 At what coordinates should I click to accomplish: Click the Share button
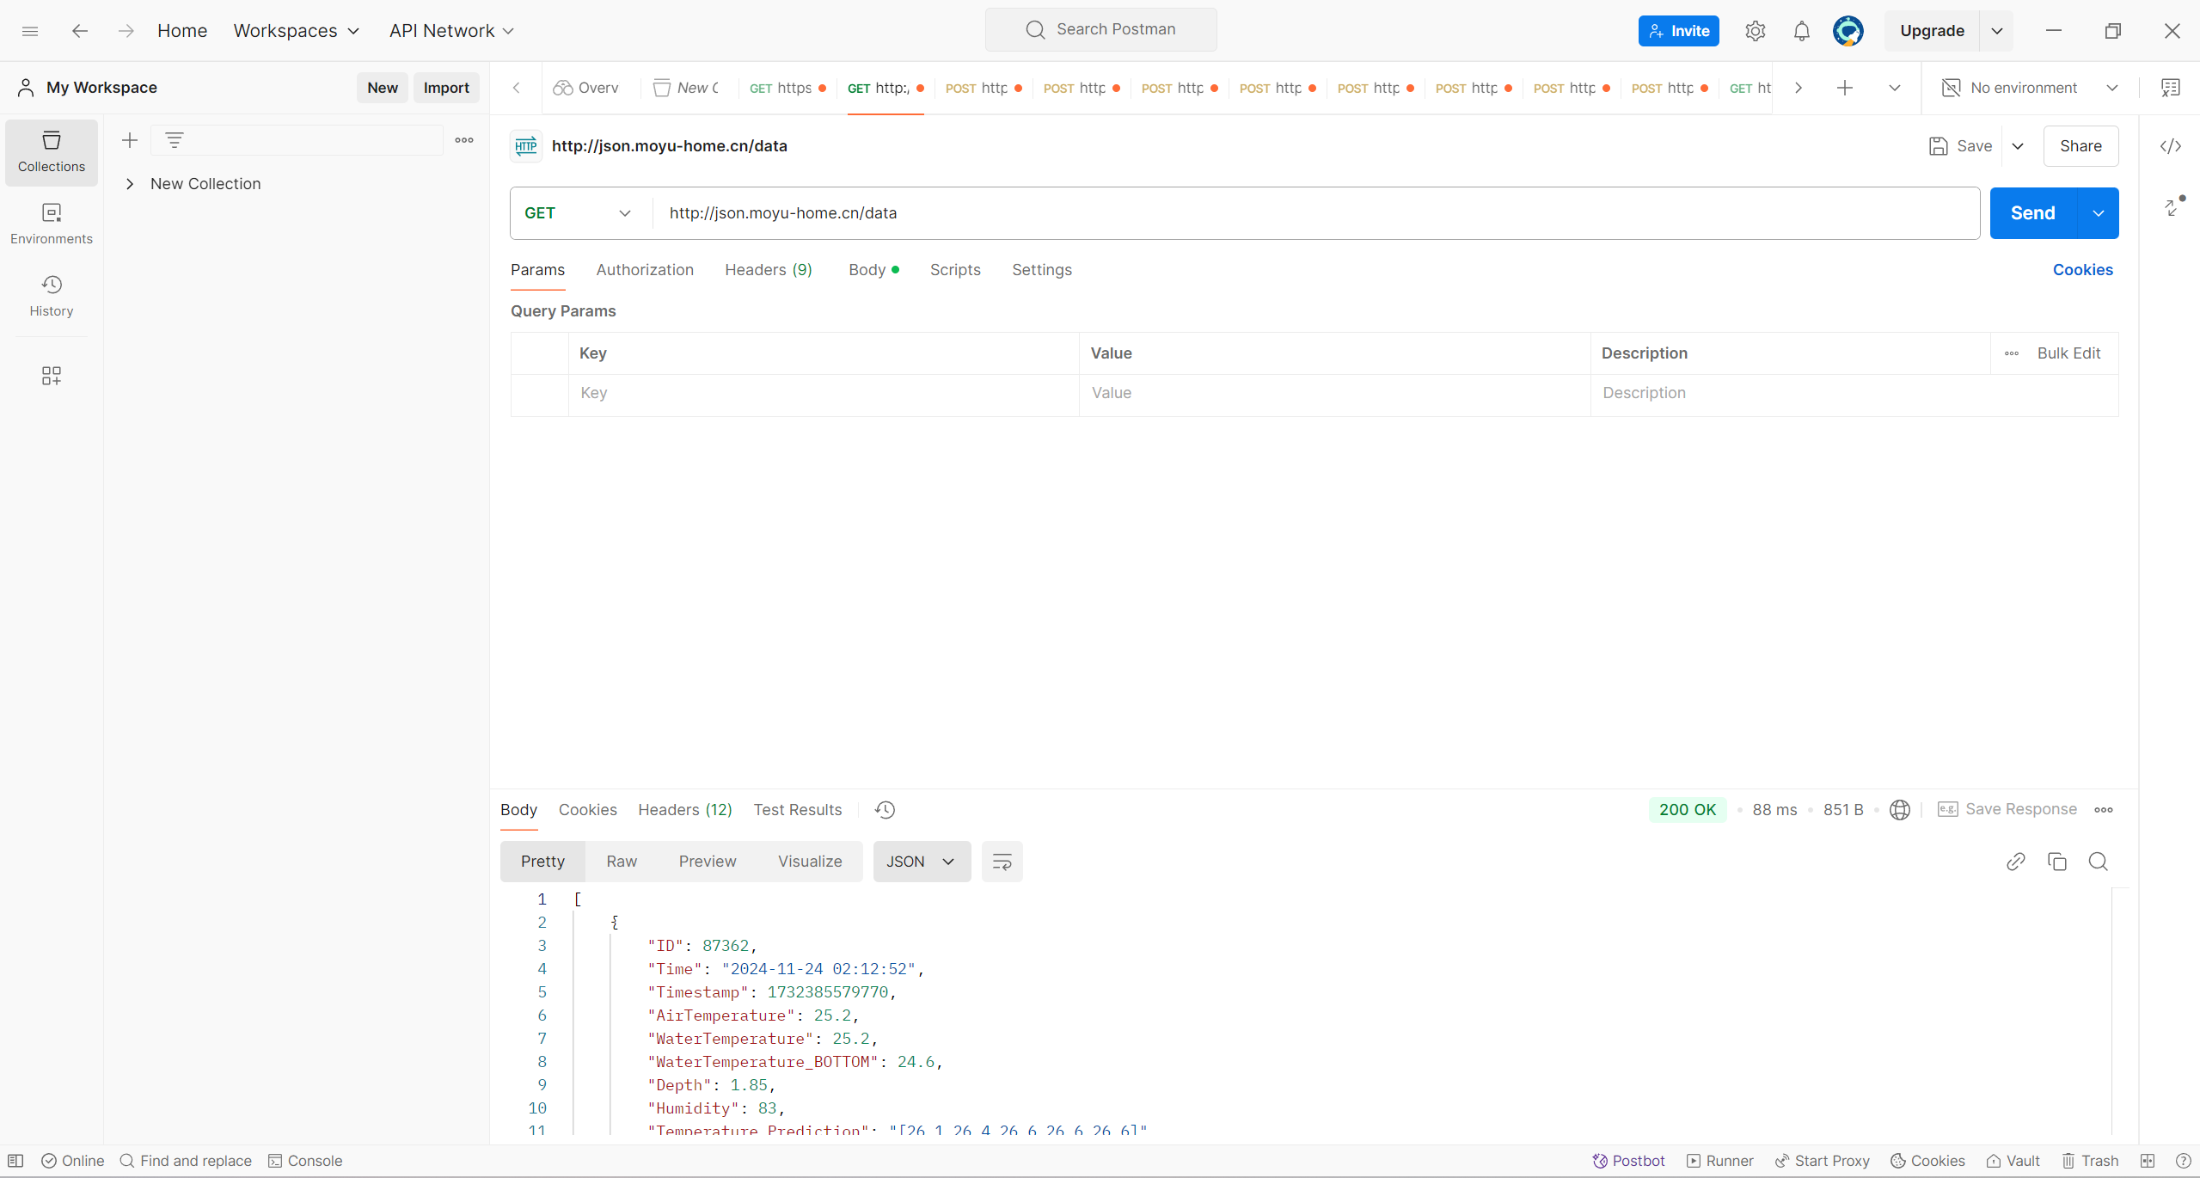coord(2081,146)
